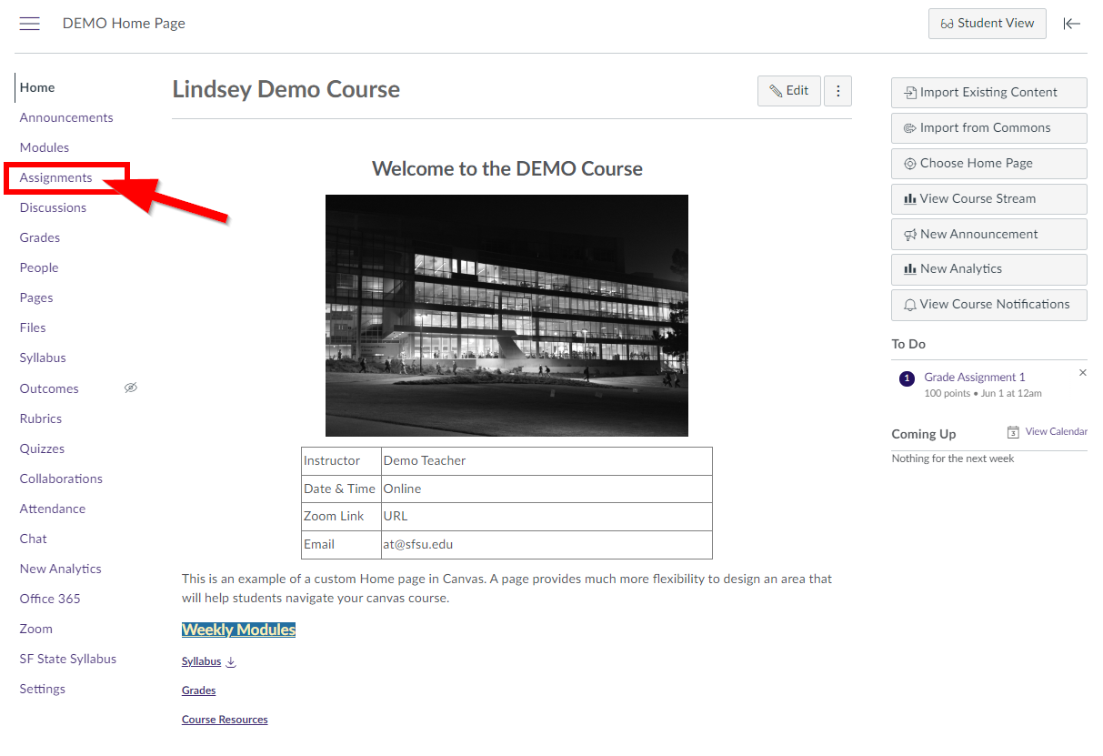Open Assignments in course navigation
The image size is (1103, 756).
click(x=56, y=177)
